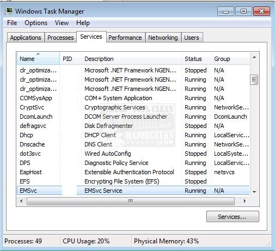Click the 'EMSvc Service' description

(103, 191)
